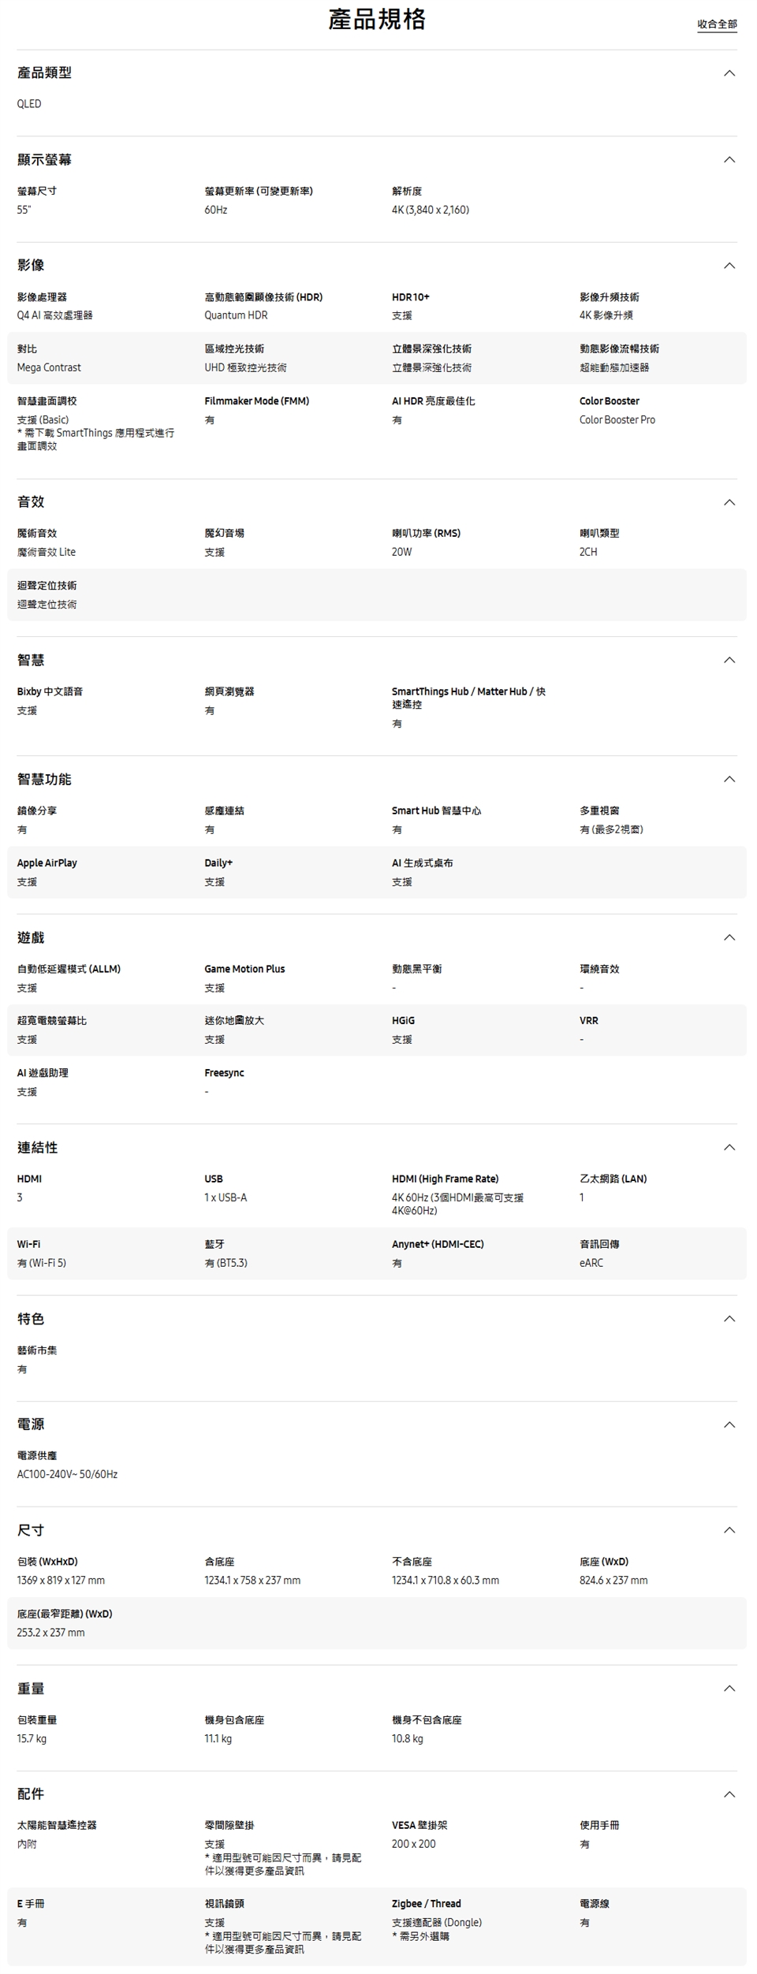Collapse 顯示螢幕 section using the chevron arrow
Screen dimensions: 757x1974
click(729, 160)
